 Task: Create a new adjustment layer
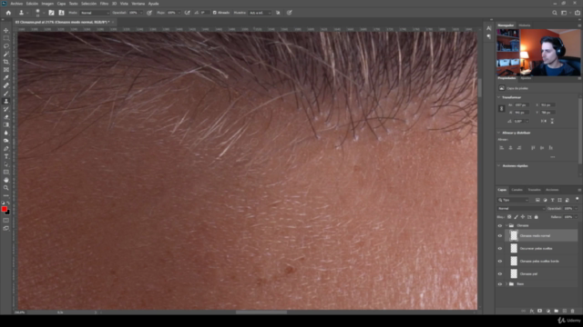click(x=548, y=311)
